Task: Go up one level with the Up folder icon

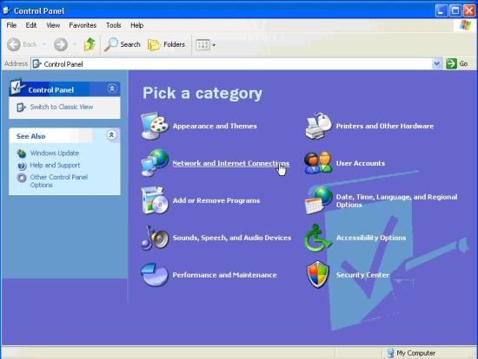Action: pyautogui.click(x=90, y=44)
